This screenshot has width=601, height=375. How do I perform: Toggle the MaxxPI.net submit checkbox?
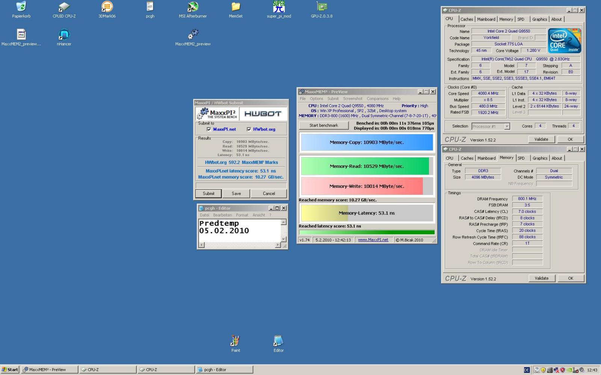[209, 129]
